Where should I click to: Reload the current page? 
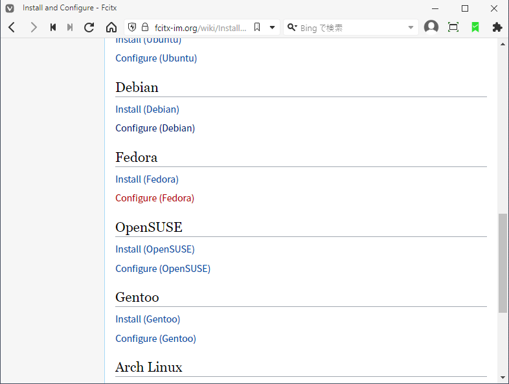[x=89, y=27]
